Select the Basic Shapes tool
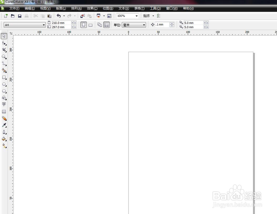Image resolution: width=277 pixels, height=214 pixels. click(x=4, y=98)
